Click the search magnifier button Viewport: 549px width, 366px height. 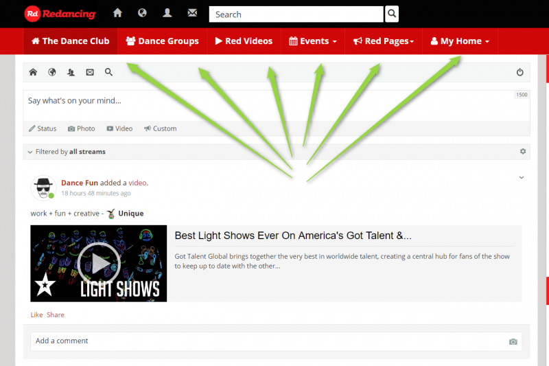(392, 14)
